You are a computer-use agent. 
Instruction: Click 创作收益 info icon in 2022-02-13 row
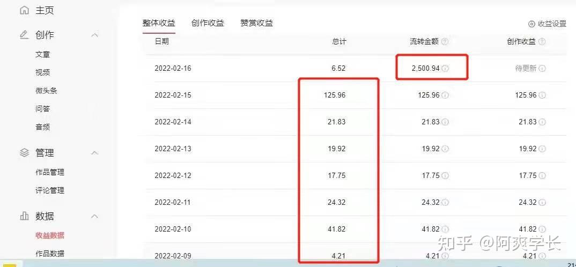542,149
